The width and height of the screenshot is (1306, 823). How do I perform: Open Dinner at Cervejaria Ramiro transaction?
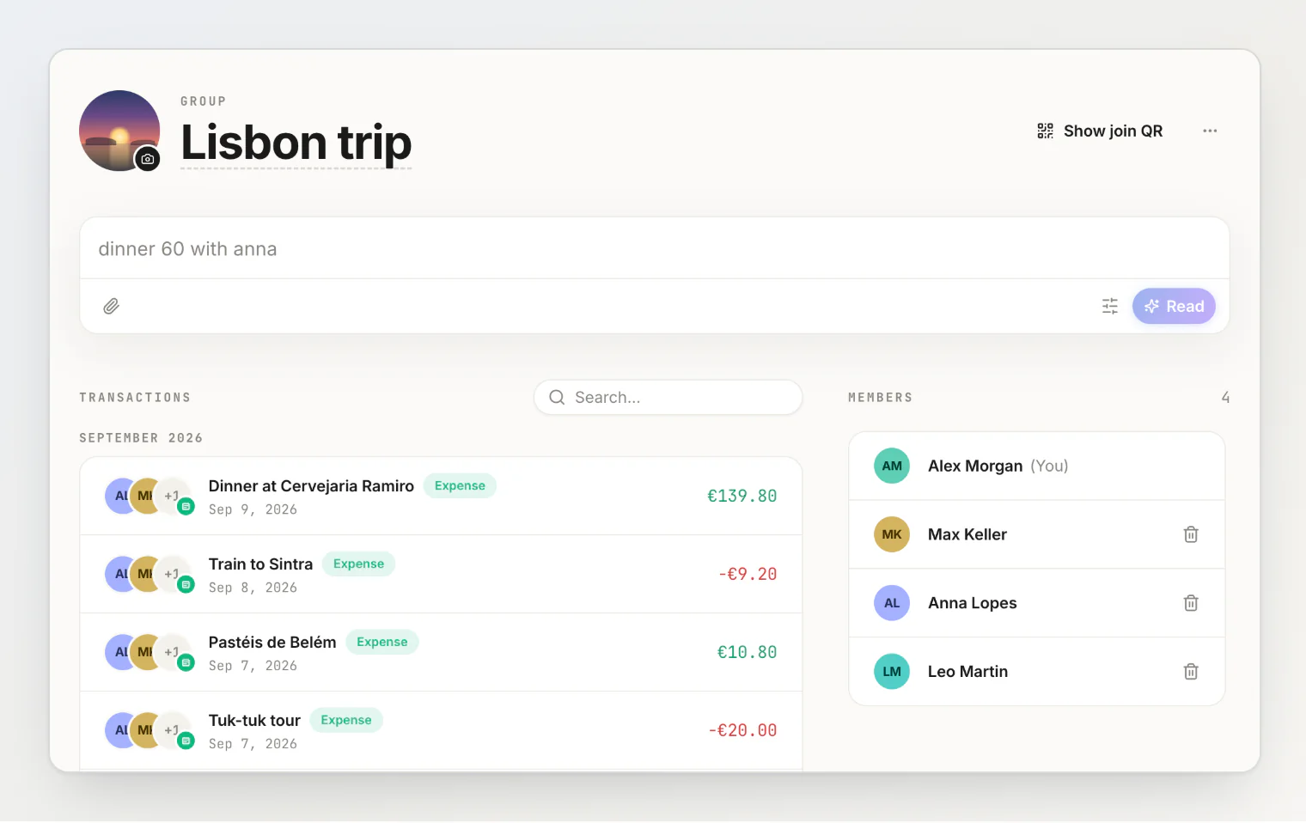click(441, 496)
